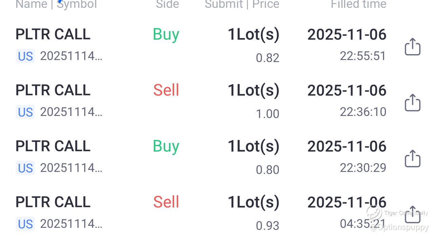437x237 pixels.
Task: Click US market badge on 0.82 order
Action: pos(25,56)
